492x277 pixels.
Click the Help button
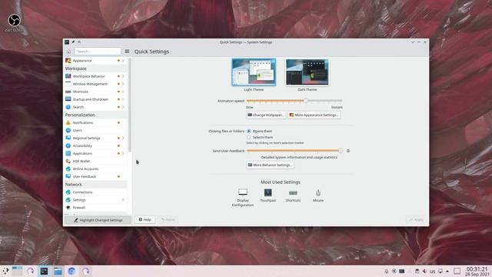click(145, 219)
